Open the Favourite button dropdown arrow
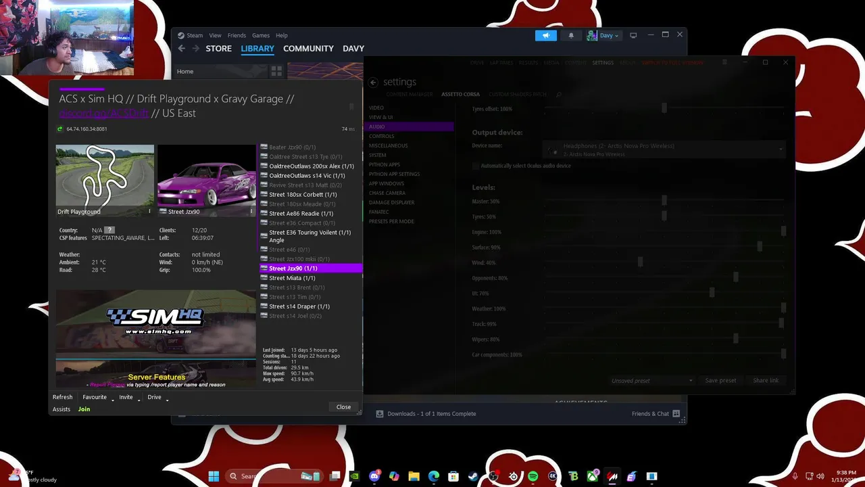 click(113, 399)
